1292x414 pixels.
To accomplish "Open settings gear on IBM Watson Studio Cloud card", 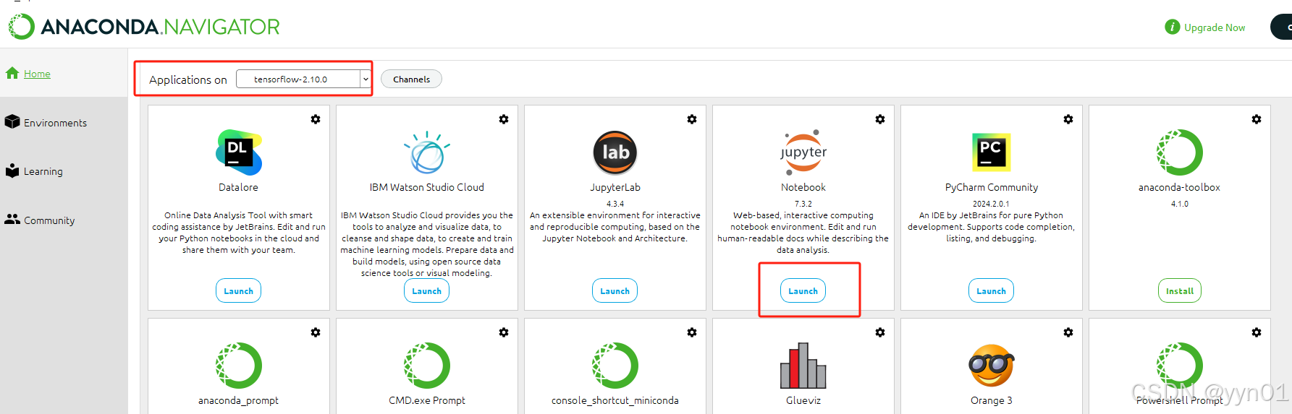I will pos(504,119).
